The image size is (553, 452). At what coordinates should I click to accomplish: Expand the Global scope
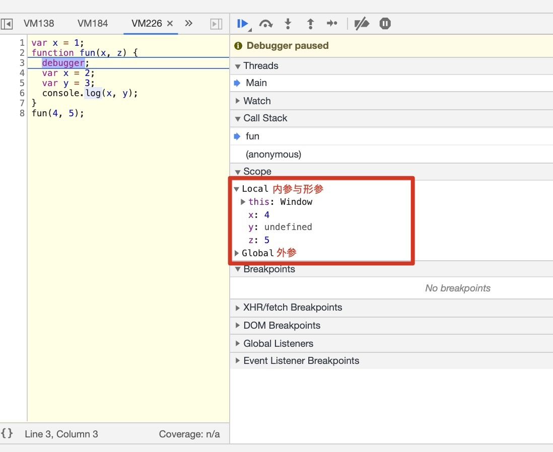(237, 253)
